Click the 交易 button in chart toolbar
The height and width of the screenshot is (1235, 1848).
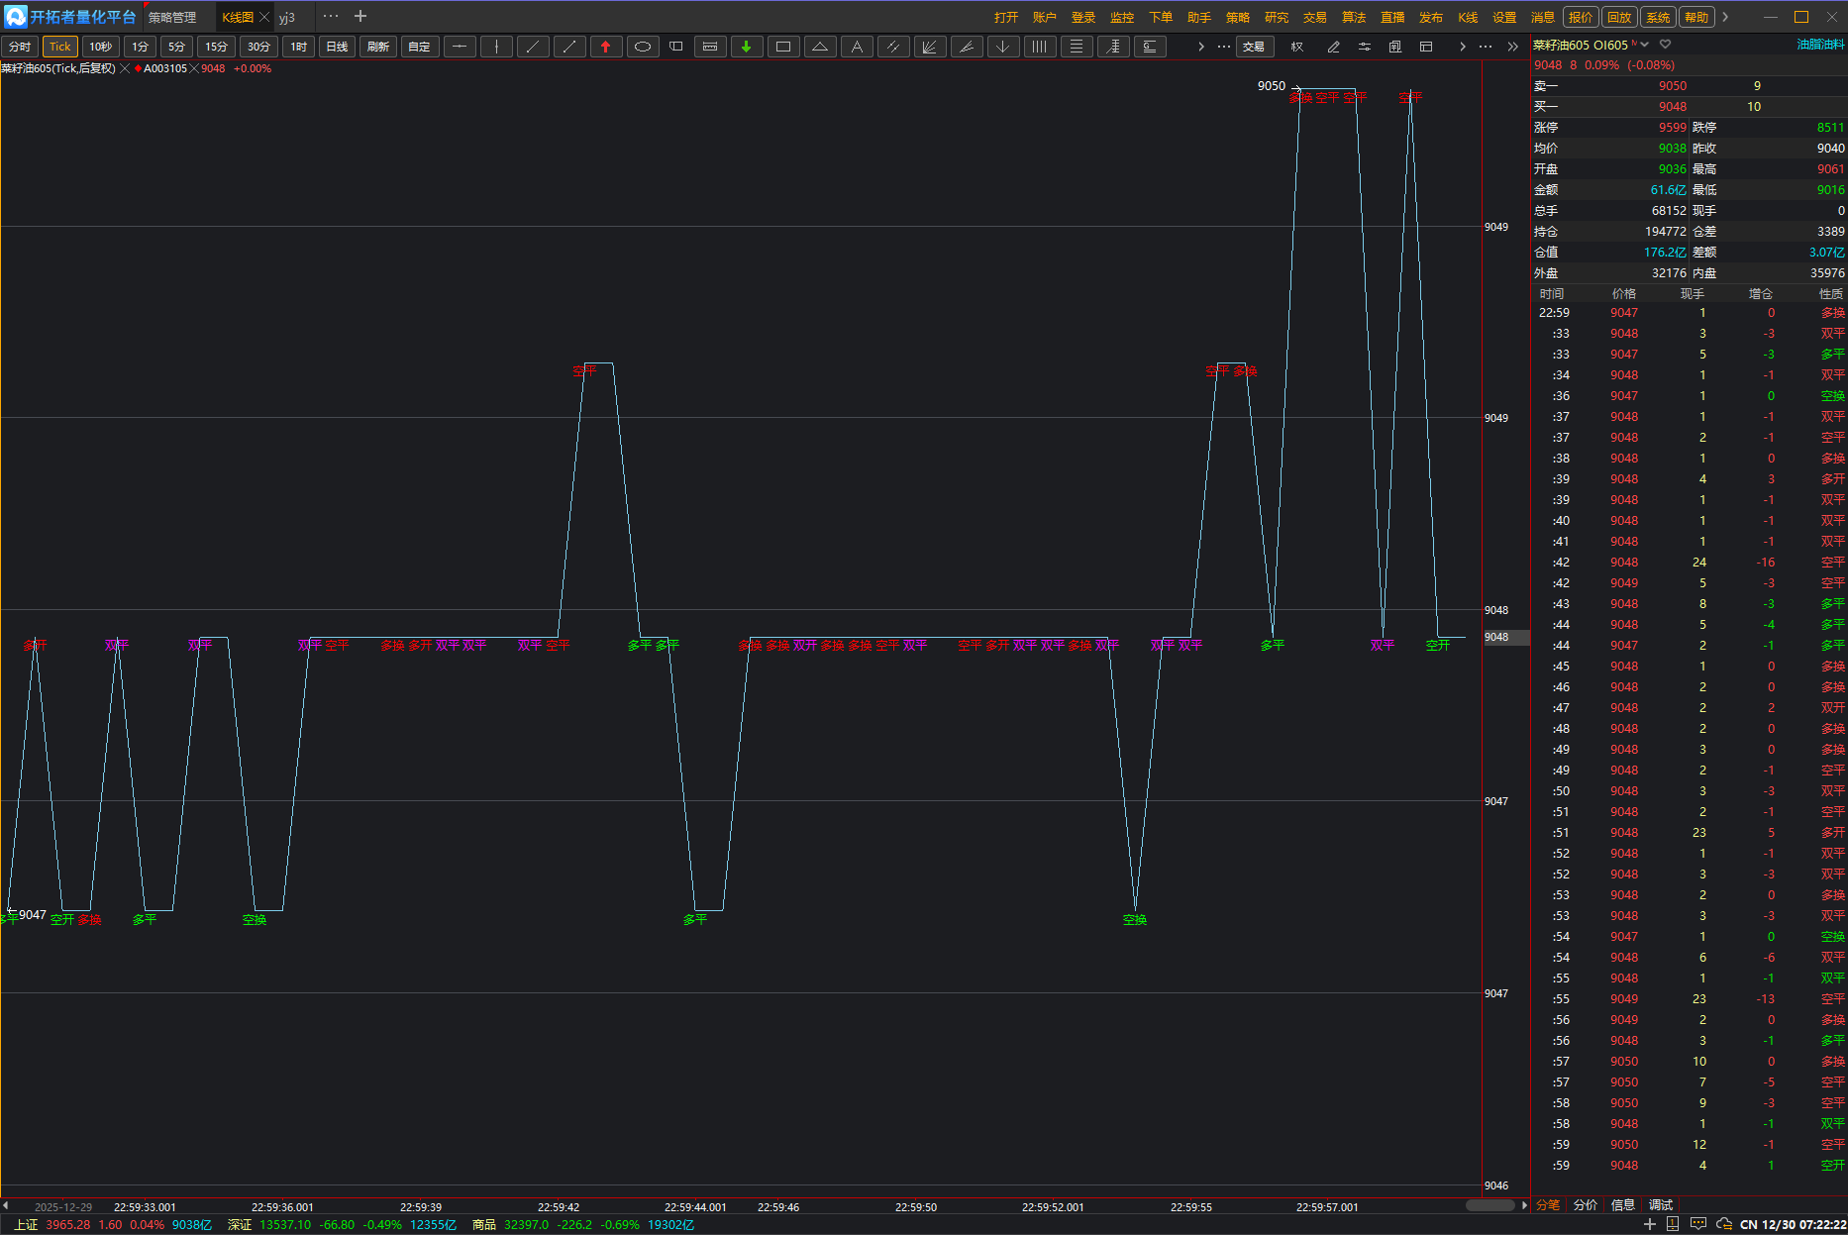(x=1254, y=47)
